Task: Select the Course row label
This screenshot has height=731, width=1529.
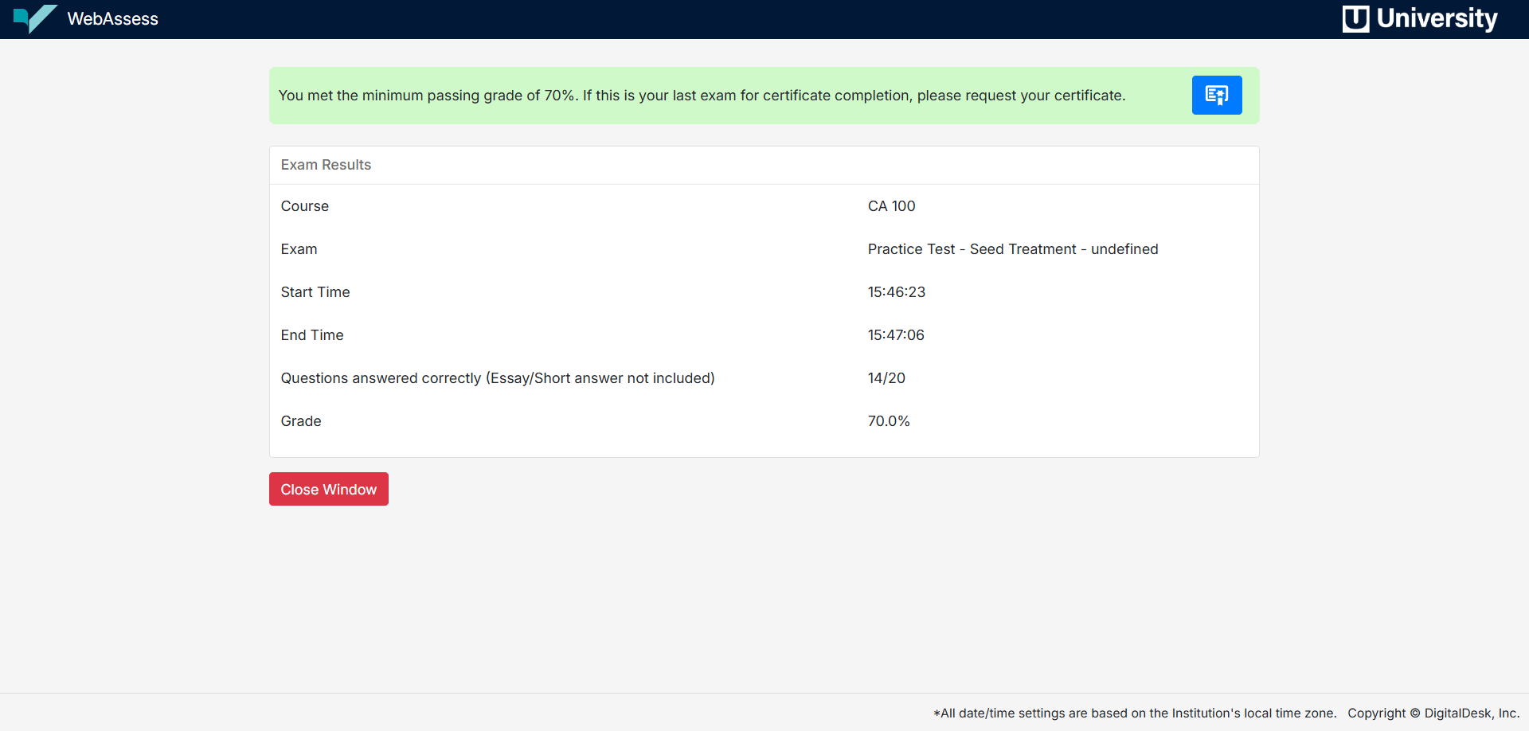Action: (304, 206)
